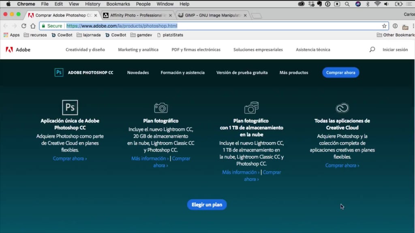
Task: Close the GIMP tab
Action: click(245, 15)
